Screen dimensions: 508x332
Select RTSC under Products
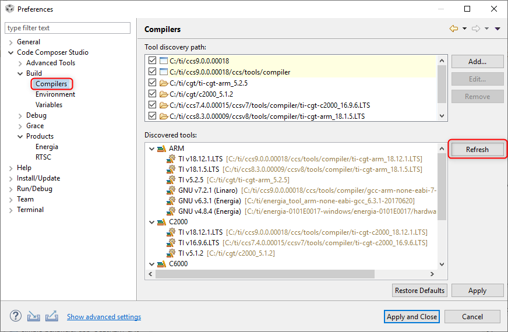click(x=43, y=157)
